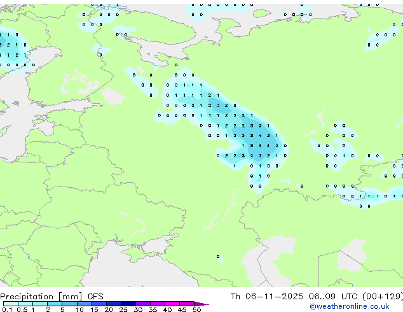The height and width of the screenshot is (312, 403).
Task: Click the 0.1–0.5 mm legend color swatch
Action: tap(11, 304)
